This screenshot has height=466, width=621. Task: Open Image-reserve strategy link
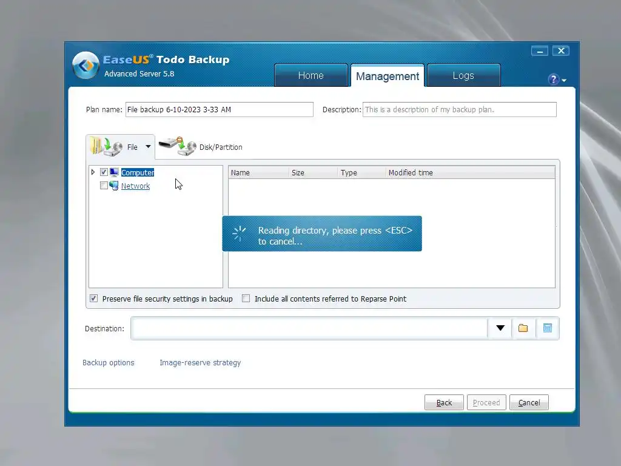(200, 363)
